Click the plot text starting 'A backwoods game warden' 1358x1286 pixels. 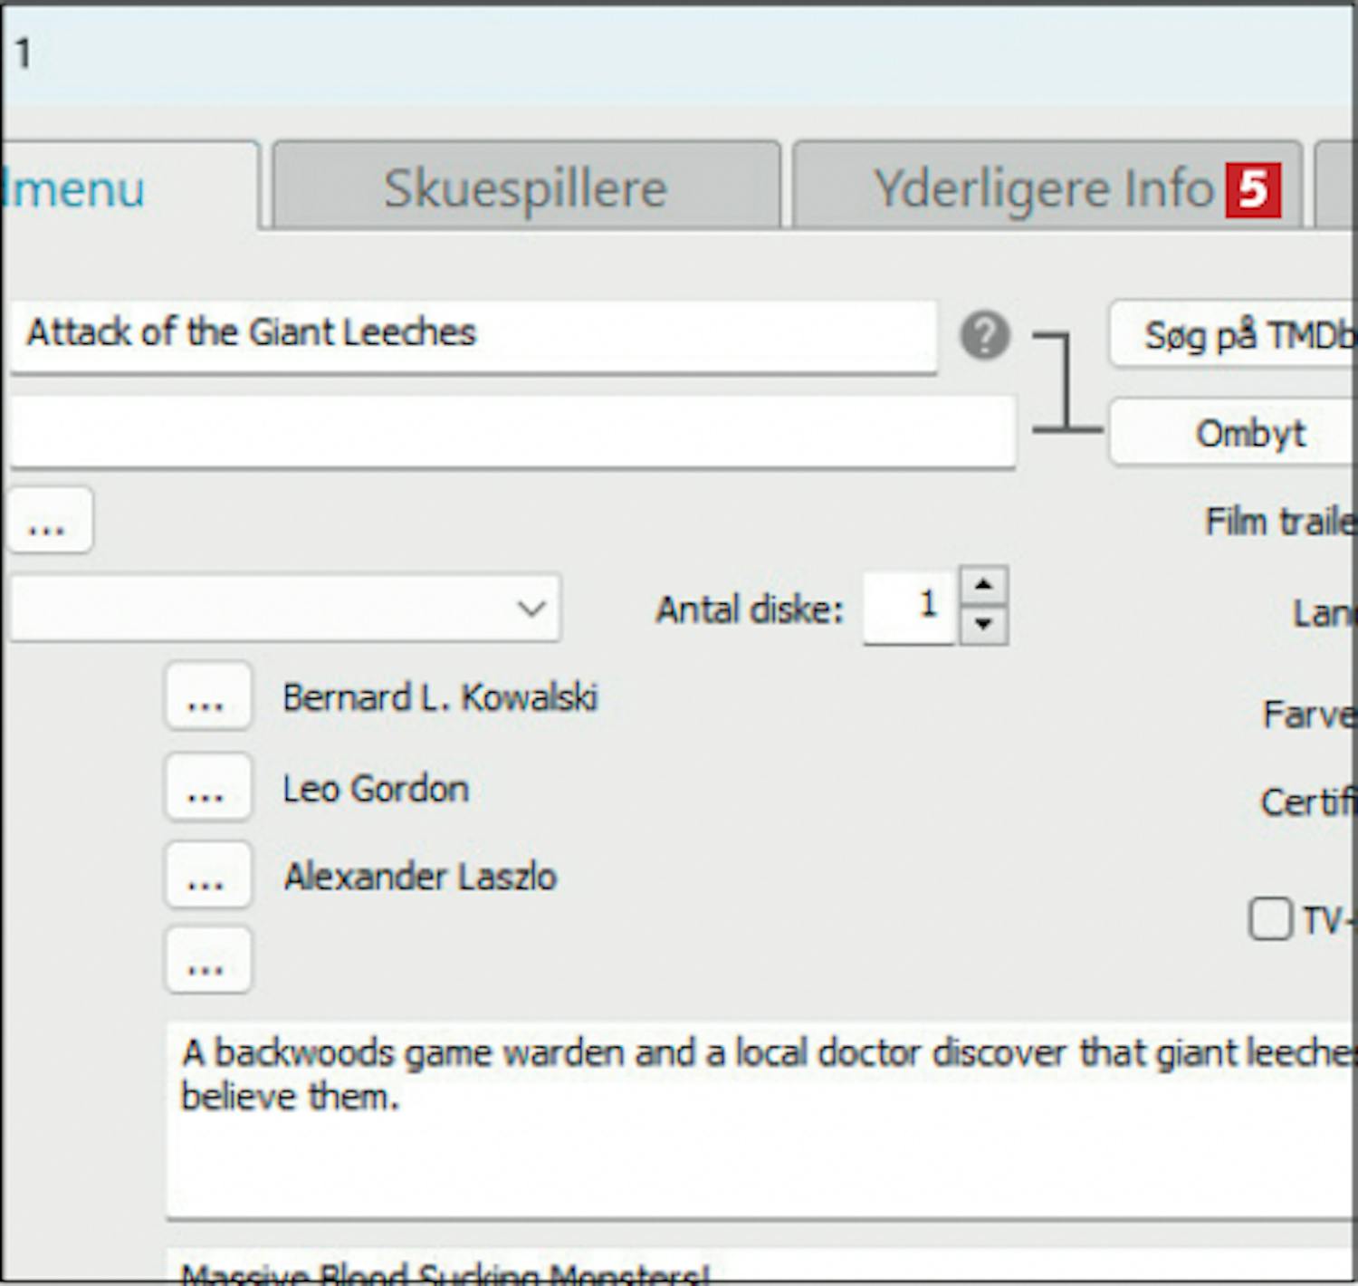click(762, 1119)
